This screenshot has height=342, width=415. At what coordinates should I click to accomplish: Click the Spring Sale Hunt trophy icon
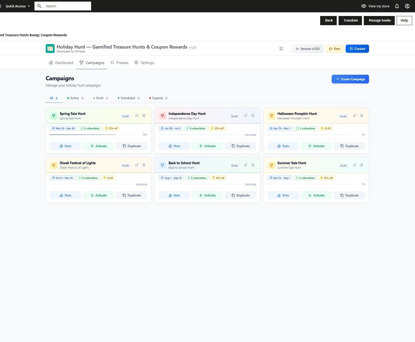coord(54,115)
